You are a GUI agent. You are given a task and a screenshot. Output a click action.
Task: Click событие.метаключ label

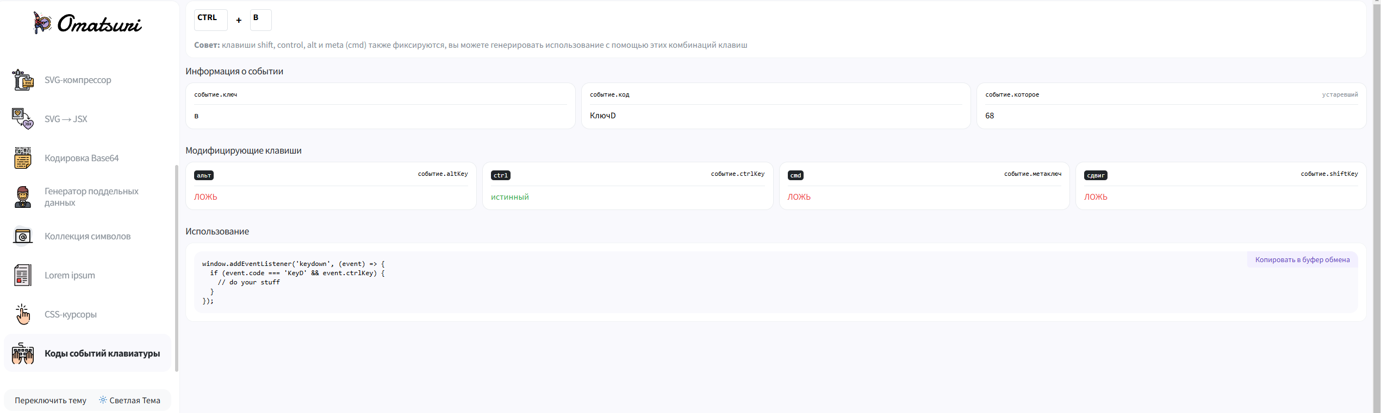point(1032,174)
